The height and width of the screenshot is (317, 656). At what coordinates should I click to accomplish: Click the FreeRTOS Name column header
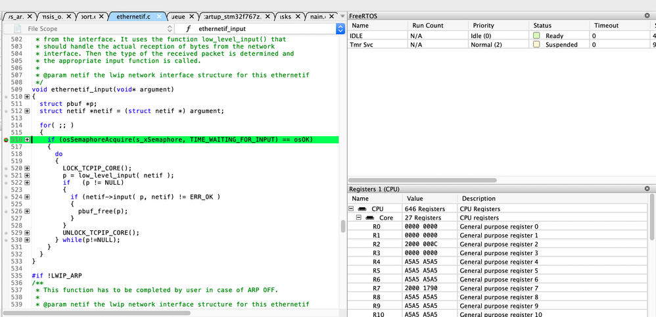[x=378, y=26]
